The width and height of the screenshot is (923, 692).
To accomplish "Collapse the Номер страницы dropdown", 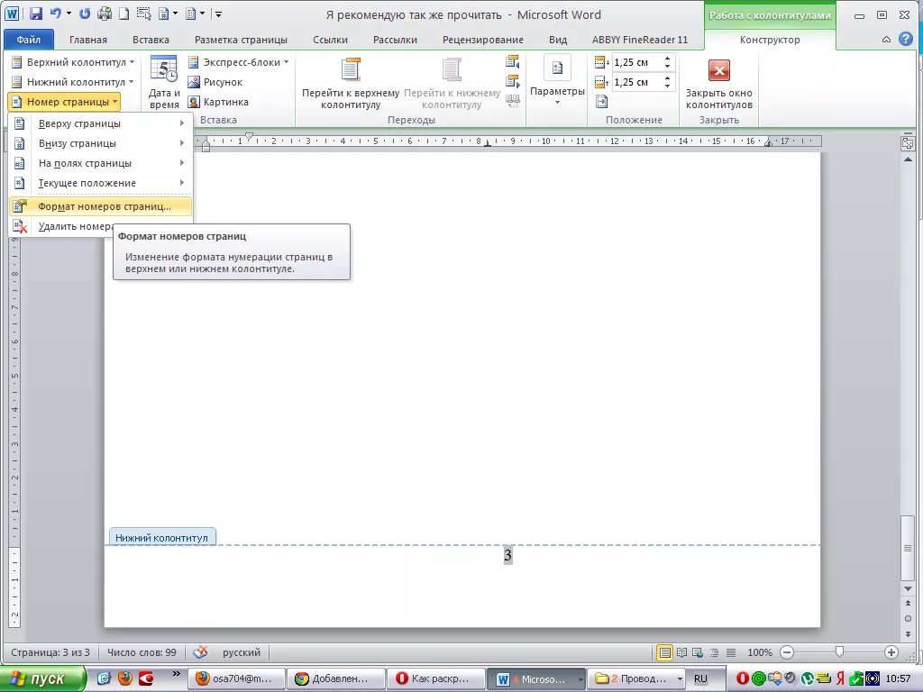I will [65, 102].
